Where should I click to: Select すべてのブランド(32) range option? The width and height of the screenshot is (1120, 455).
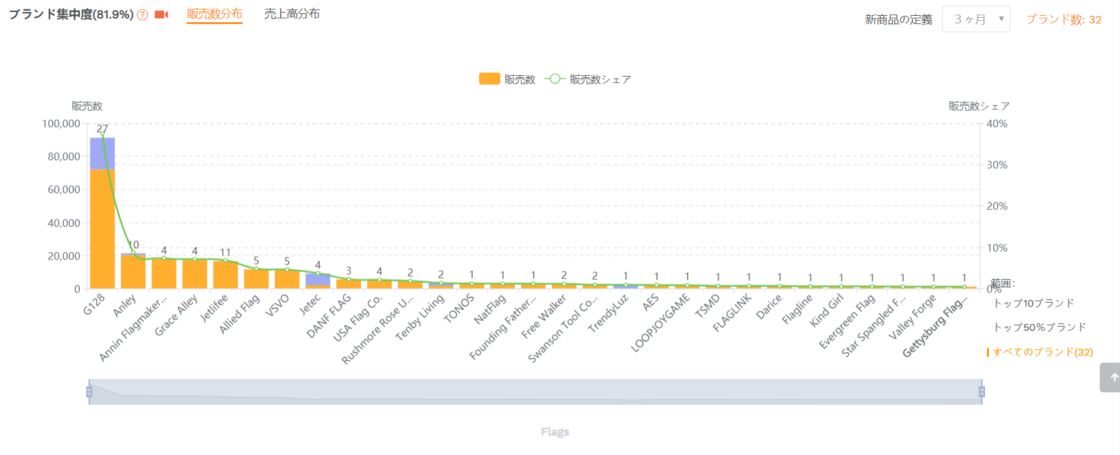pos(1043,352)
